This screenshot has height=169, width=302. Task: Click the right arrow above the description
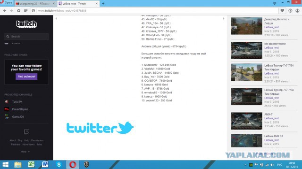coord(224,19)
